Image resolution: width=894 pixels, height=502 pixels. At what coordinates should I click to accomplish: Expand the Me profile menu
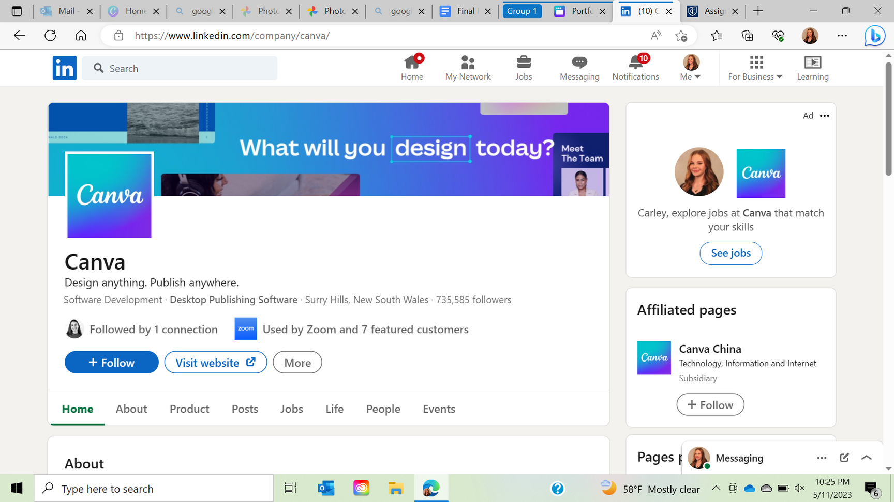(691, 68)
